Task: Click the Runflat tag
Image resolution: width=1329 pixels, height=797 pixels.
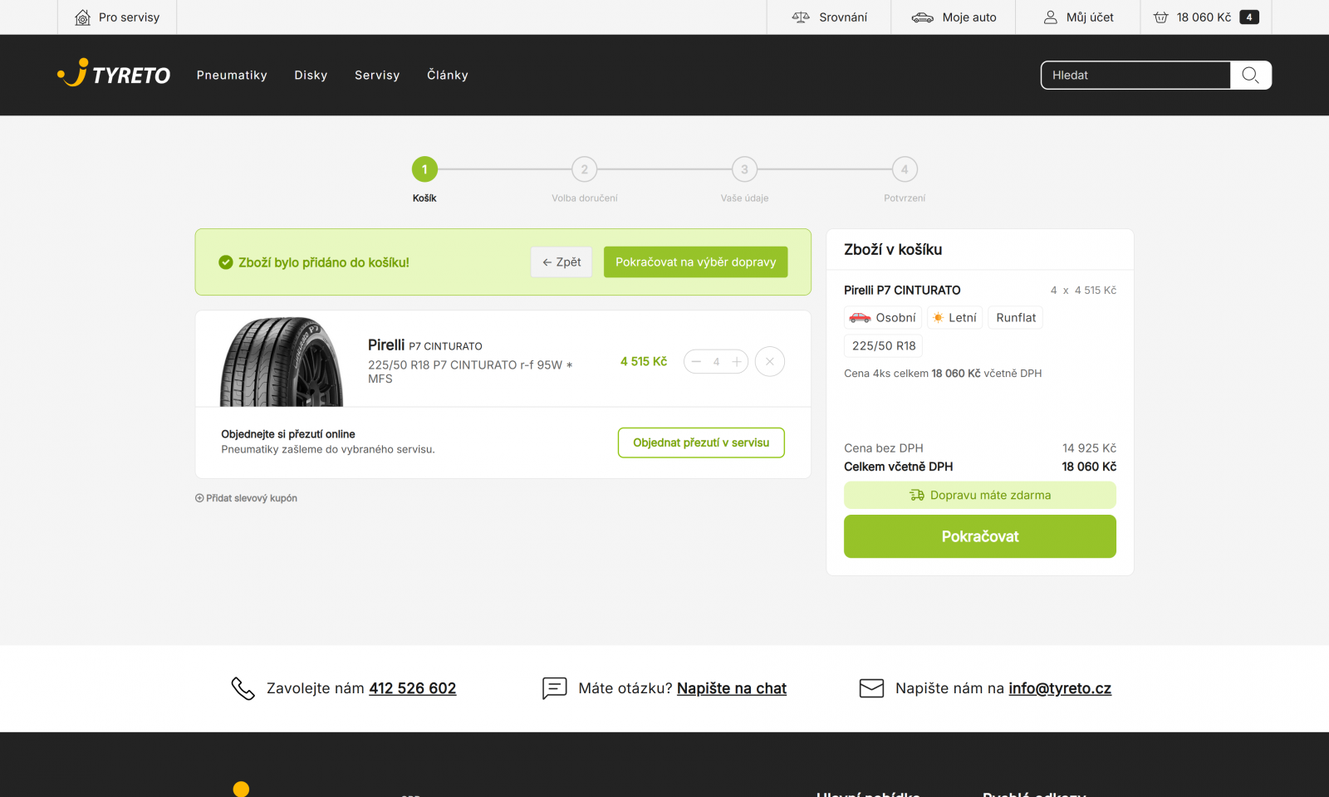Action: [x=1016, y=318]
